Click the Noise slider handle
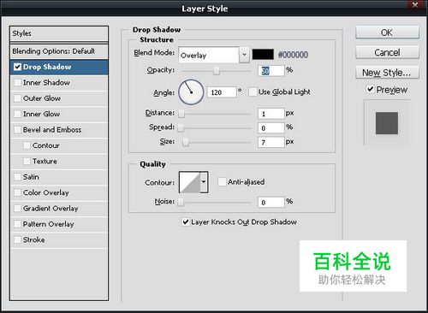This screenshot has height=313, width=428. point(181,202)
